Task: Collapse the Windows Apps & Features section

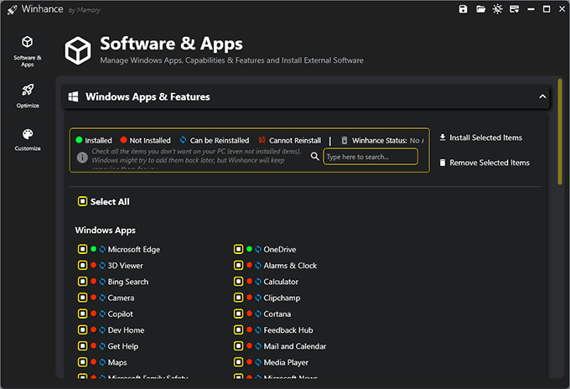Action: (x=542, y=97)
